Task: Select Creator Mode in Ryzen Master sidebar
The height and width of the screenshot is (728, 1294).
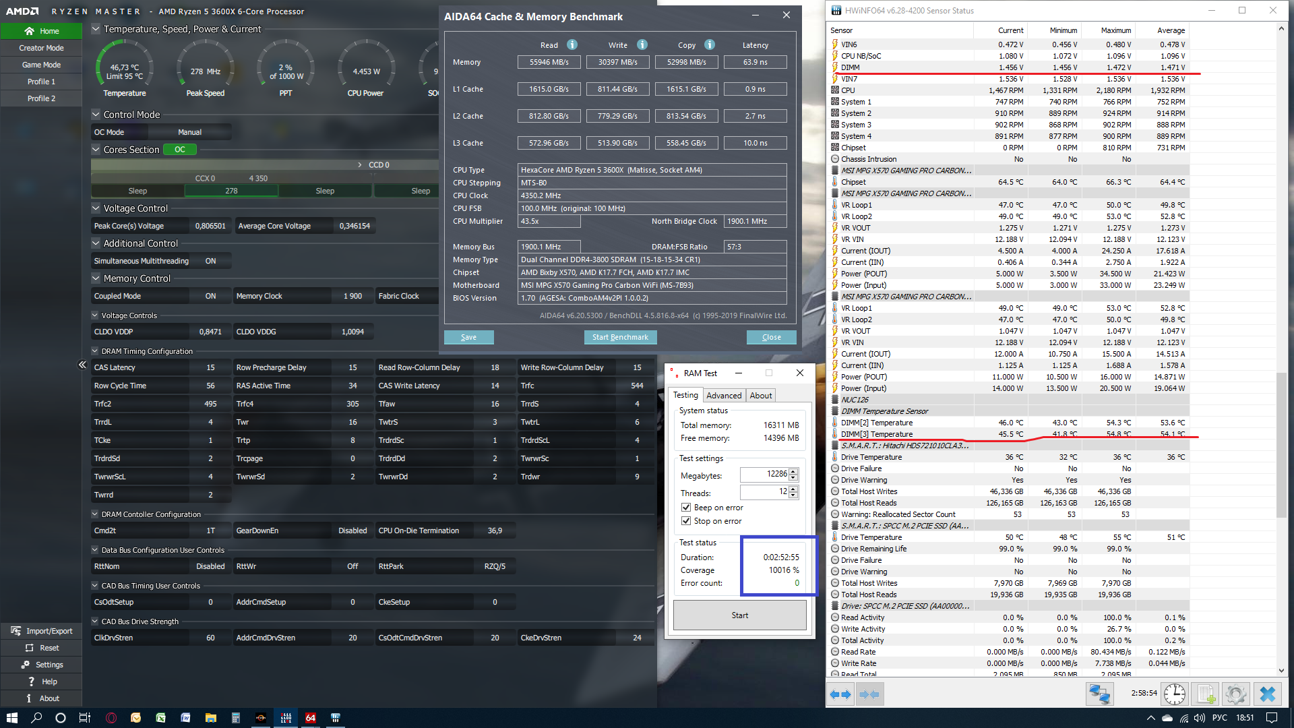Action: 41,48
